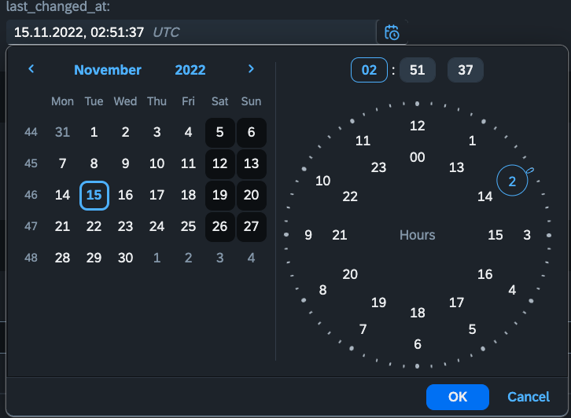
Task: Pick November 28 in calendar
Action: point(63,258)
